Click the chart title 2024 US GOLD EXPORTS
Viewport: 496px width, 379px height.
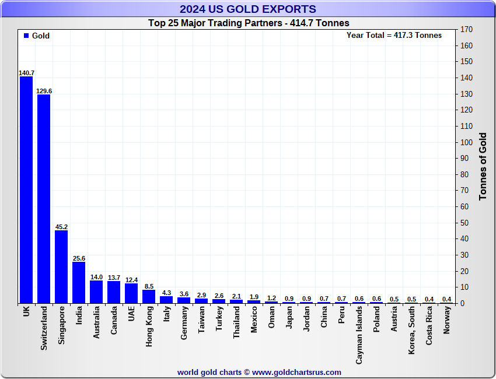[248, 9]
